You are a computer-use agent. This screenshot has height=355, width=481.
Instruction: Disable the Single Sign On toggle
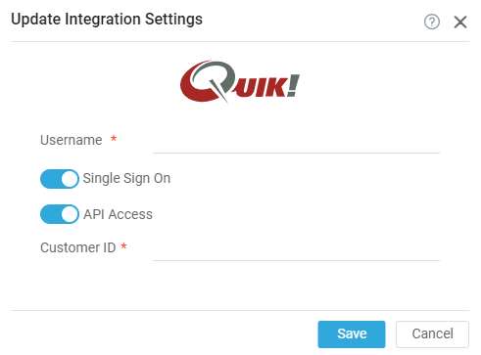click(x=60, y=179)
